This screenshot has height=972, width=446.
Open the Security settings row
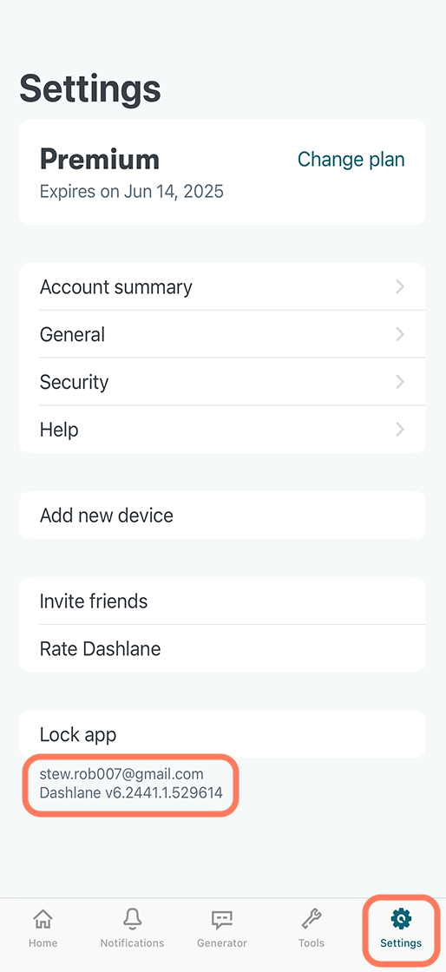(x=222, y=382)
